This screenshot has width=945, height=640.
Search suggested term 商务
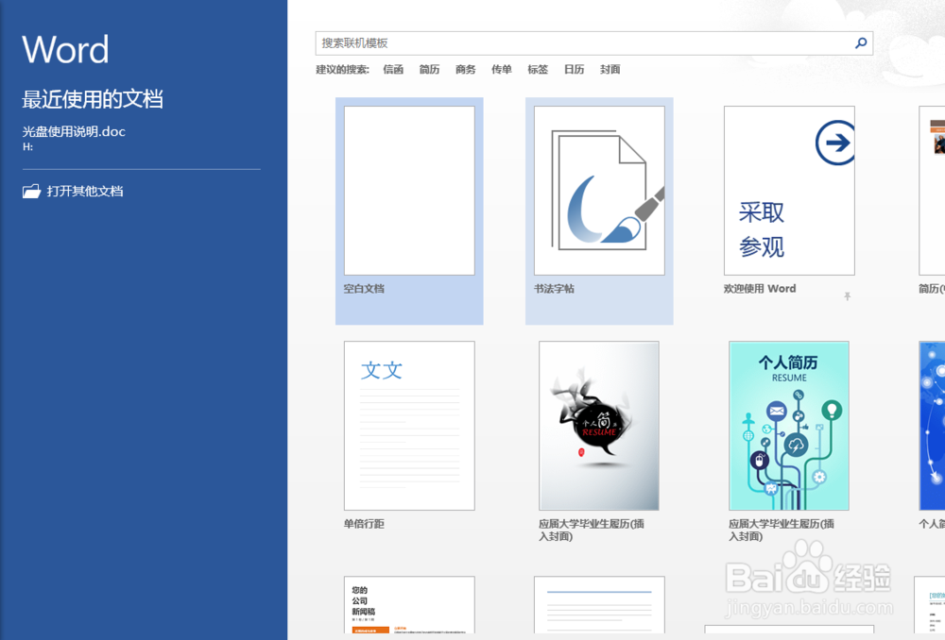[x=465, y=69]
